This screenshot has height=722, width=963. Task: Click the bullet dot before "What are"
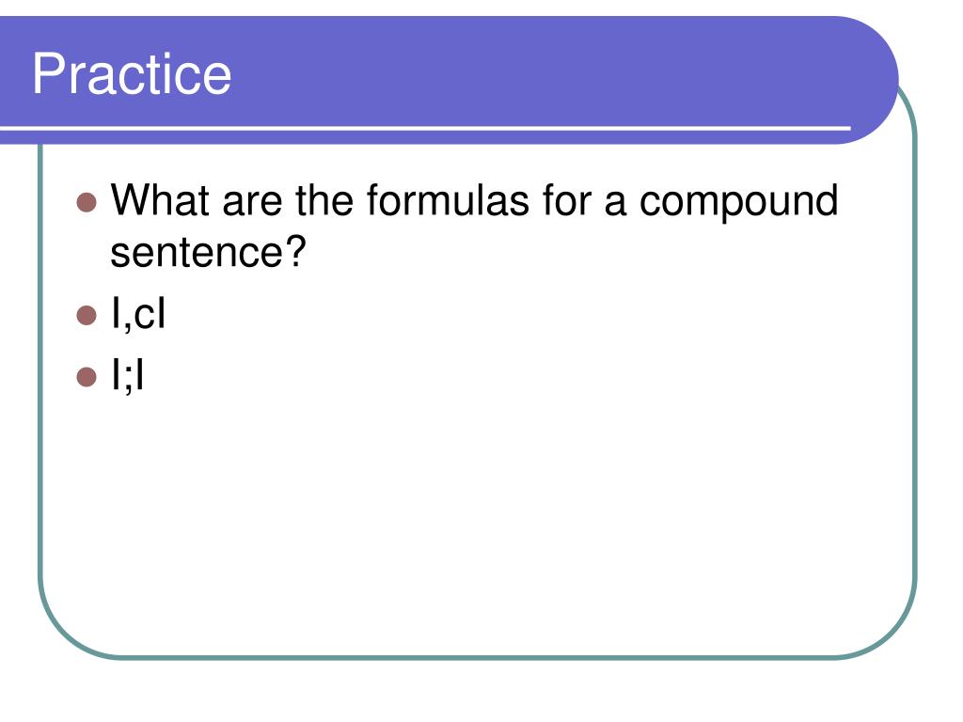(87, 202)
